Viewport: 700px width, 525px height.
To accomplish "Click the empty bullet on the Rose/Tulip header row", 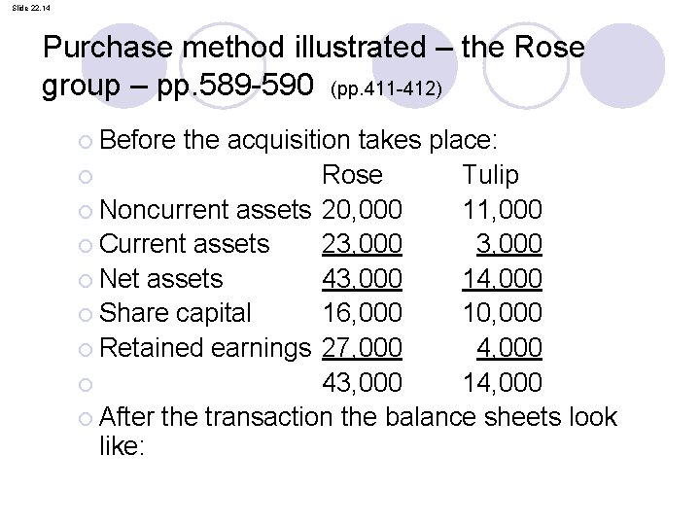I will pos(86,177).
